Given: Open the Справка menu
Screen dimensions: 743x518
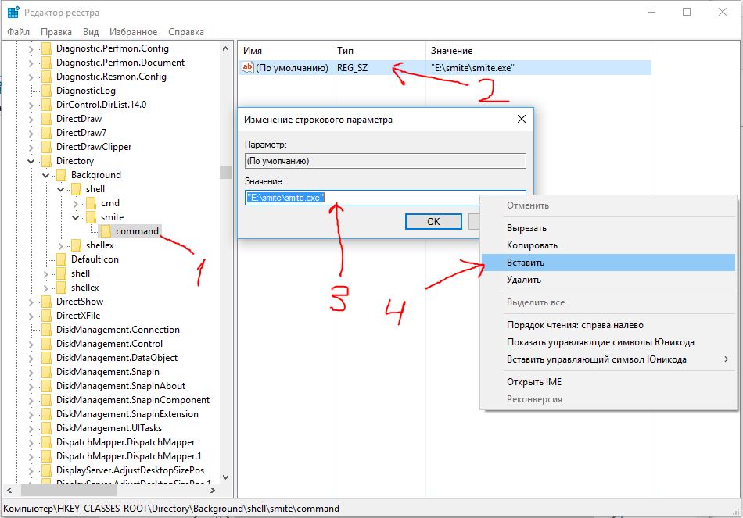Looking at the screenshot, I should [x=186, y=32].
